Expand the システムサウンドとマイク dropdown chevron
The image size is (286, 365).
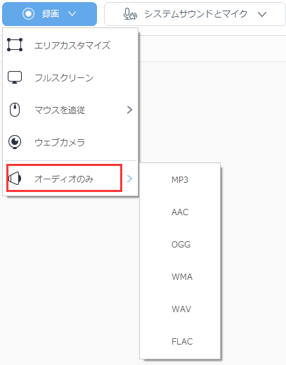click(262, 15)
